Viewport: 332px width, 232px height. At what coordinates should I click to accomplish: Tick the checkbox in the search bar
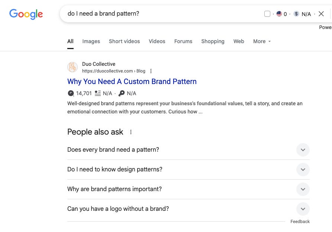pyautogui.click(x=267, y=14)
